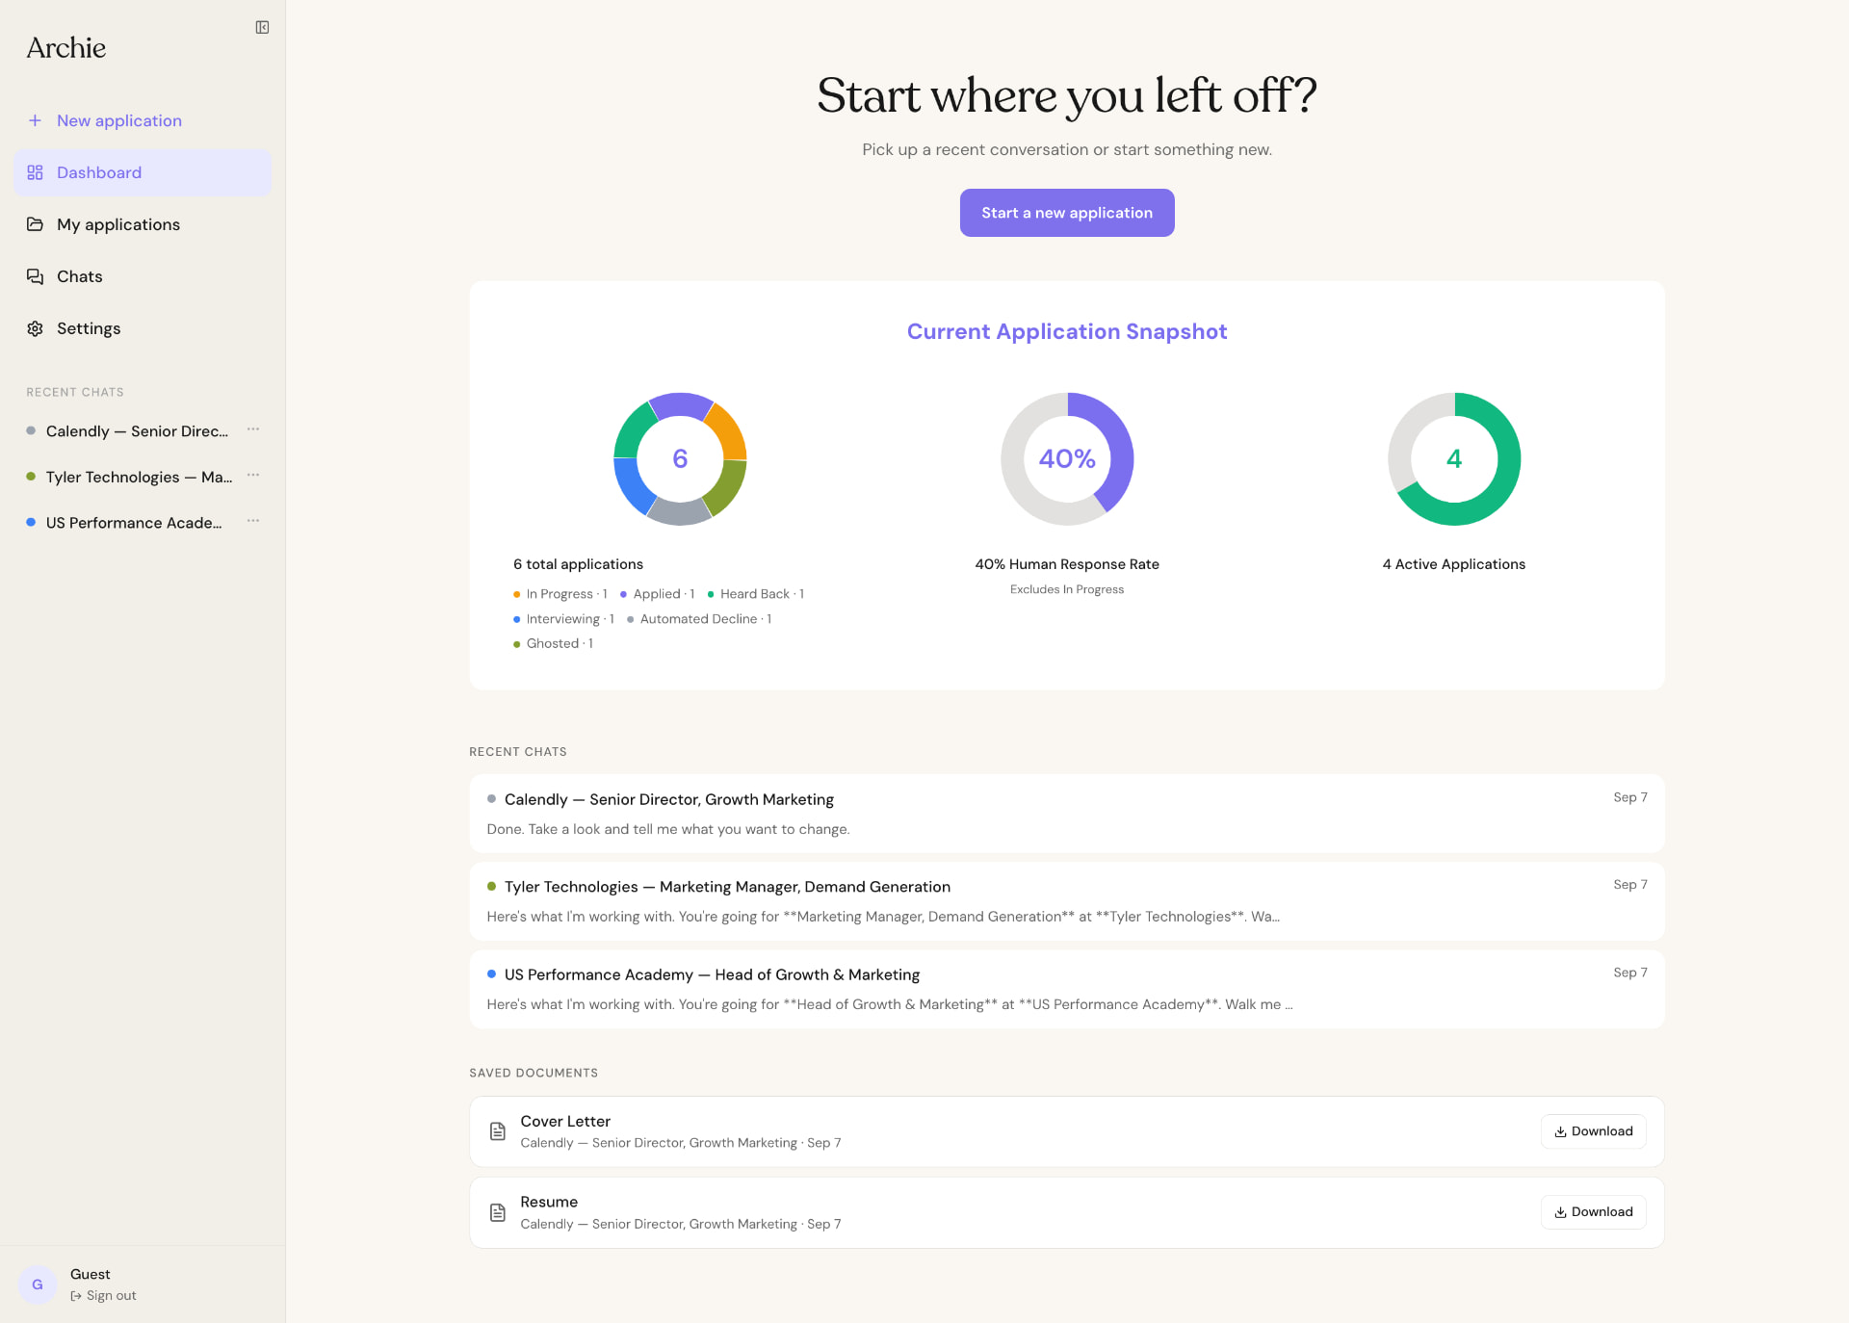
Task: Click the plus icon beside New application
Action: tap(35, 120)
